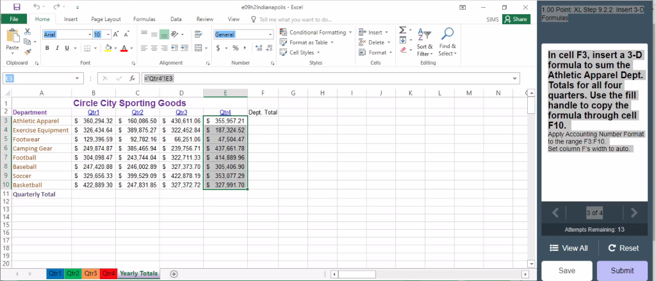Click the Format Painter brush icon
The height and width of the screenshot is (281, 656).
[x=28, y=51]
